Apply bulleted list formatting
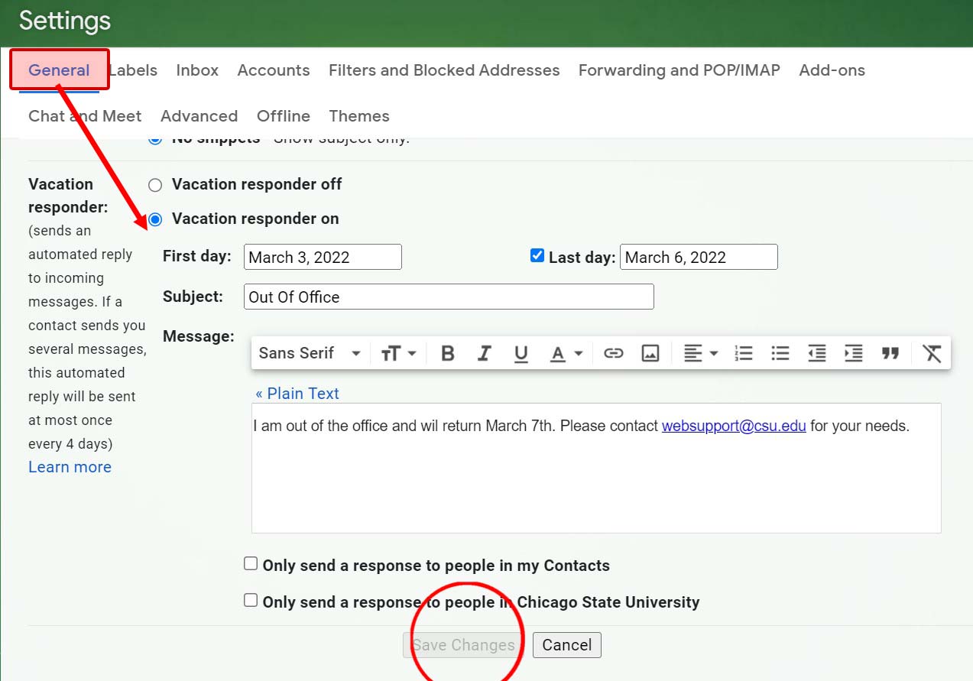The width and height of the screenshot is (973, 681). click(780, 353)
